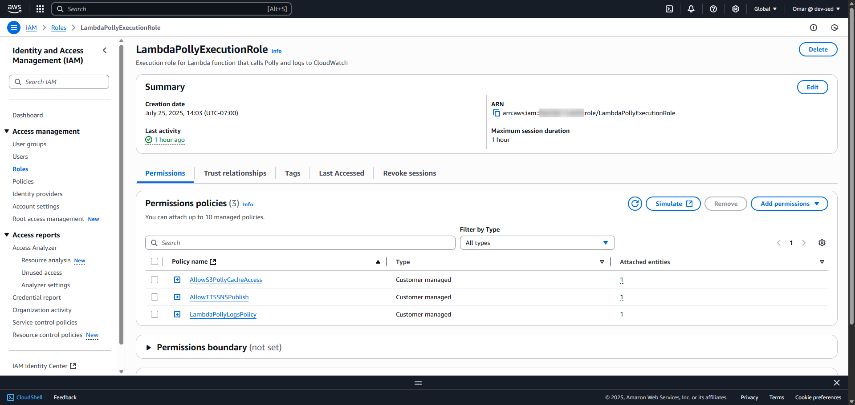
Task: Open Policies in sidebar
Action: pos(23,181)
